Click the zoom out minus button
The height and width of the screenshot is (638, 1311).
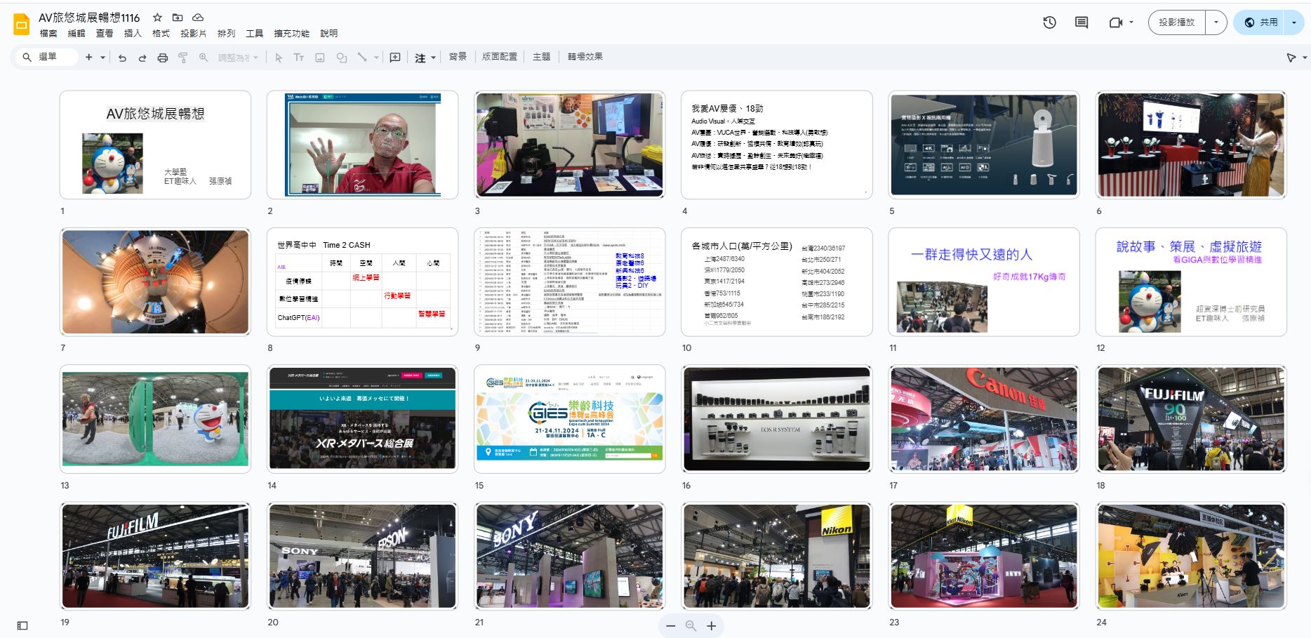pos(671,625)
